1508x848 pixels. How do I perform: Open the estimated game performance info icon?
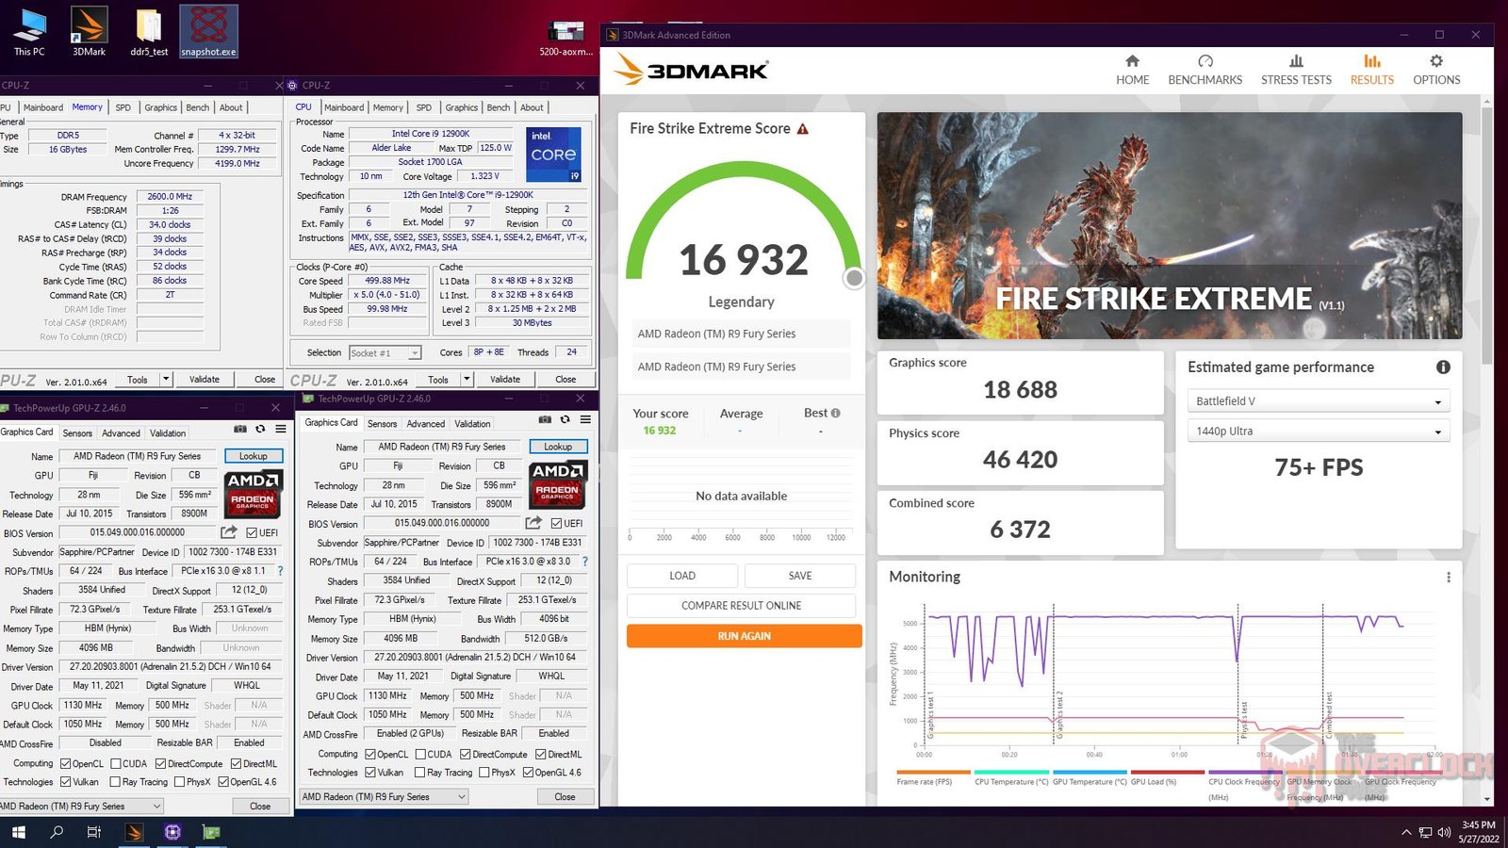1442,367
